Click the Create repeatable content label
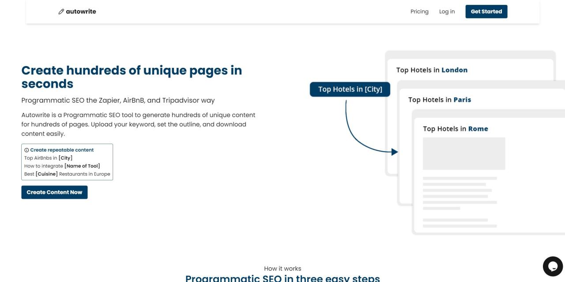Viewport: 565px width, 282px height. click(x=62, y=150)
